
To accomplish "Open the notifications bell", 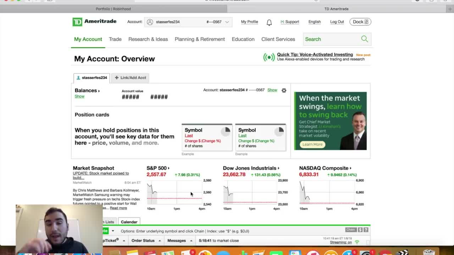I will point(269,22).
